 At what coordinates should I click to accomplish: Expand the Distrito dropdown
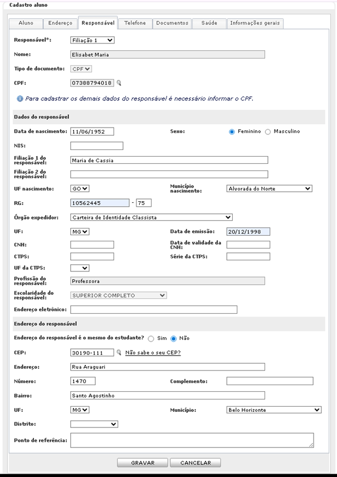pos(94,424)
